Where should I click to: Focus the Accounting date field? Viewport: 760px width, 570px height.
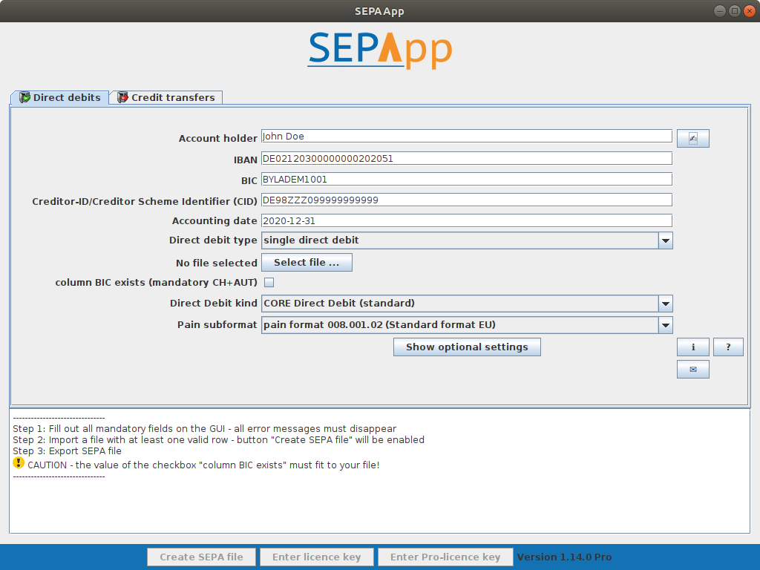point(466,220)
